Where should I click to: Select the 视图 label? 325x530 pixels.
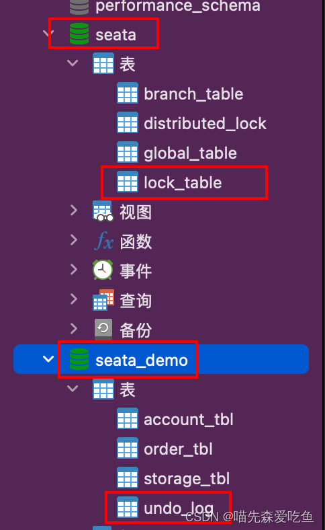click(x=136, y=213)
